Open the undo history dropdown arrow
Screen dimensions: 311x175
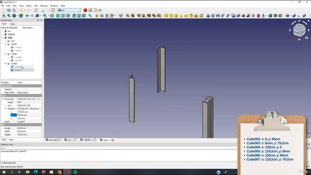tap(24, 10)
